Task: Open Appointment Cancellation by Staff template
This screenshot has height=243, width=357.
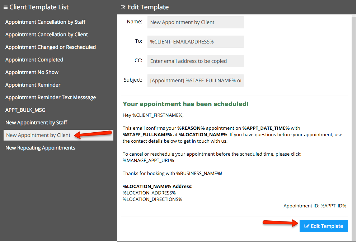Action: (45, 22)
